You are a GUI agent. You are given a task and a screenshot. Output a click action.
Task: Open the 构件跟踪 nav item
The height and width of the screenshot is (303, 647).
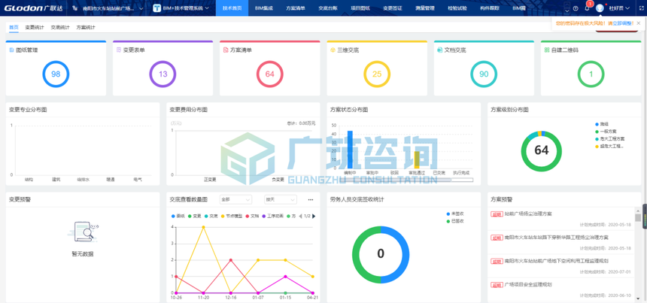click(489, 8)
